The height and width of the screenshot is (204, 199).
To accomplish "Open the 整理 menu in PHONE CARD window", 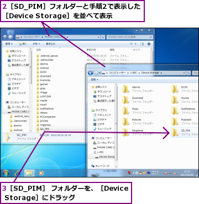I will (9, 44).
